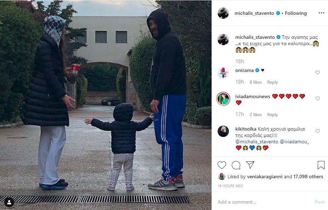328x210 pixels.
Task: Open the @iviadamou_ mention link
Action: pyautogui.click(x=294, y=142)
